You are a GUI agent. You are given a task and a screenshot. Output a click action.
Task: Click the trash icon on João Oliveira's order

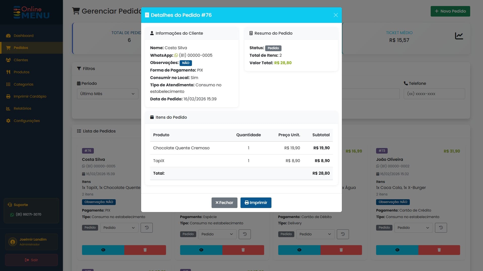point(439,250)
